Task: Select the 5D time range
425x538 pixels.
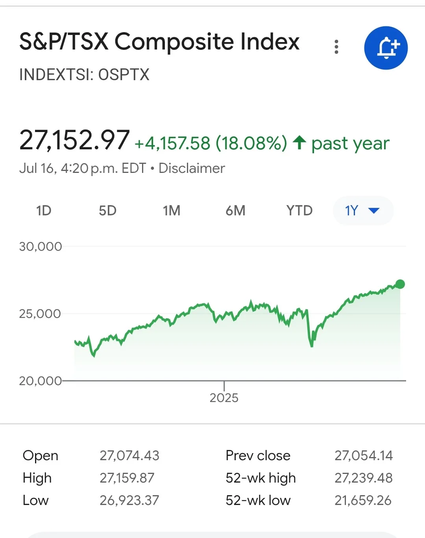Action: coord(107,211)
